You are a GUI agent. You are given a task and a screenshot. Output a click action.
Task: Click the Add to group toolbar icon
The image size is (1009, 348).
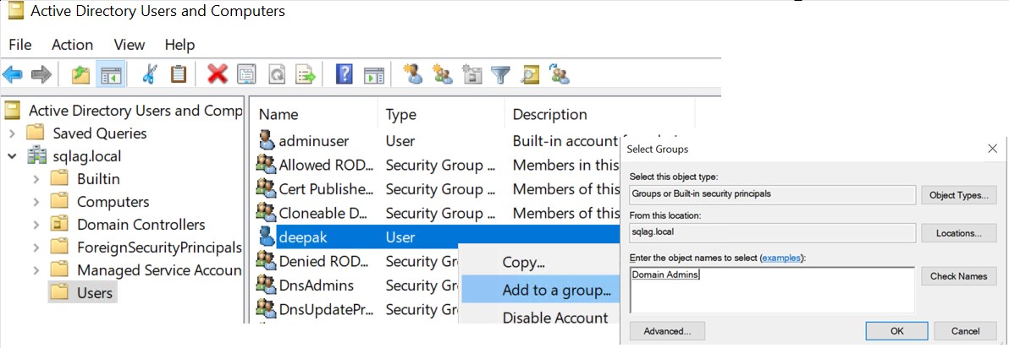[x=560, y=74]
